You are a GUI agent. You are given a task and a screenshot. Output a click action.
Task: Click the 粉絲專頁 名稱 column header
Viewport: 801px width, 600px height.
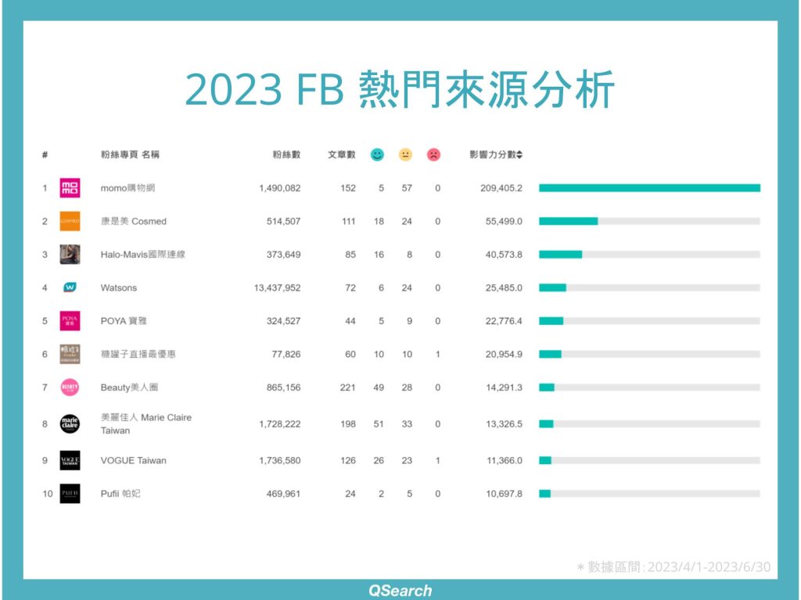(x=130, y=155)
